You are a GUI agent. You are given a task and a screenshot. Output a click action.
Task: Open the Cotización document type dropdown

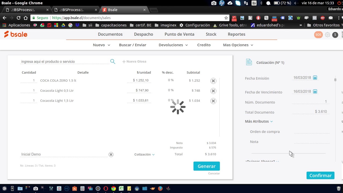pos(144,154)
